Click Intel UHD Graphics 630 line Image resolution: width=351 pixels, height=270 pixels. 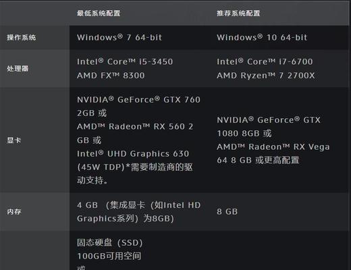(133, 154)
